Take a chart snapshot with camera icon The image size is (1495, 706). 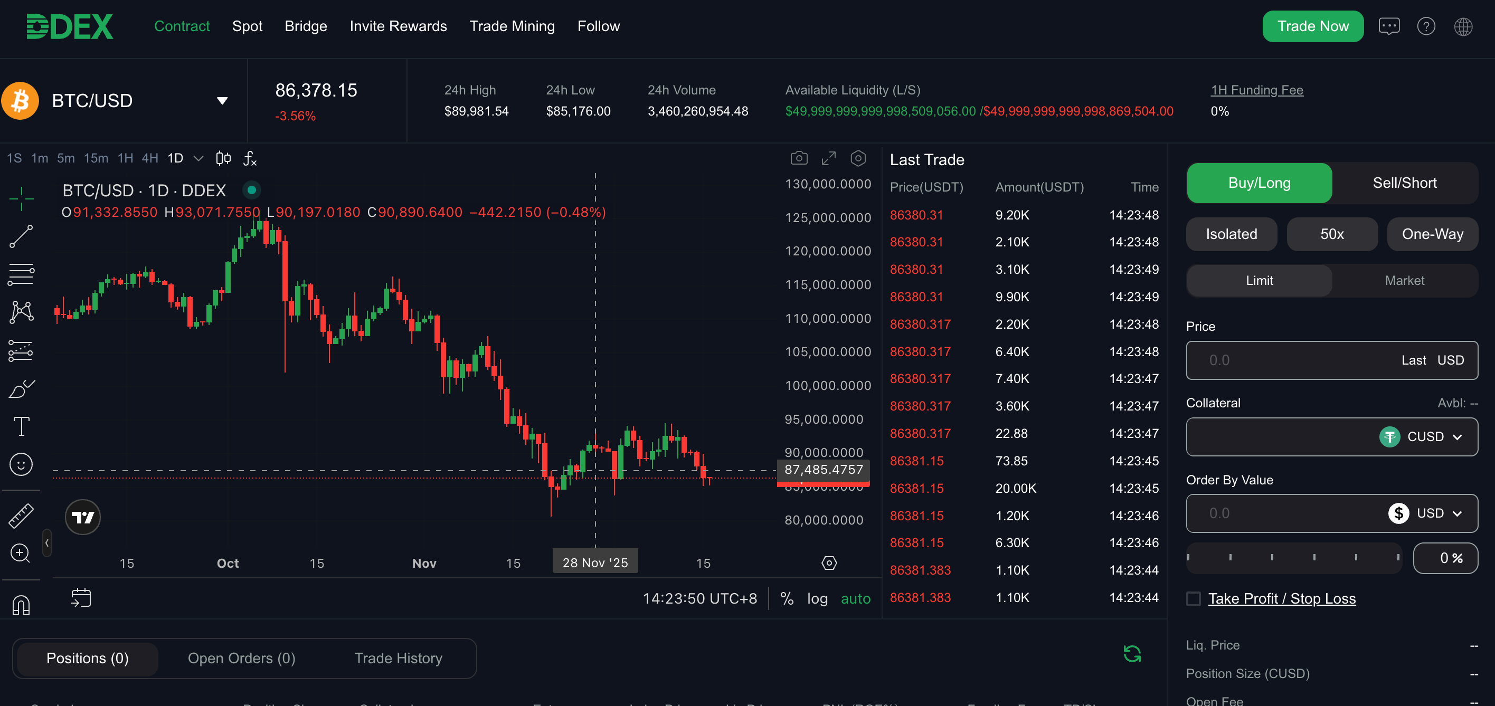pos(799,158)
